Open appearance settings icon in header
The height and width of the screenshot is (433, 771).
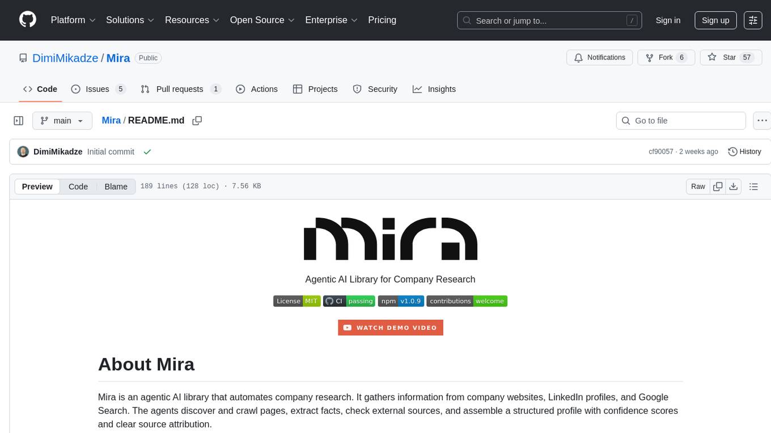(753, 20)
